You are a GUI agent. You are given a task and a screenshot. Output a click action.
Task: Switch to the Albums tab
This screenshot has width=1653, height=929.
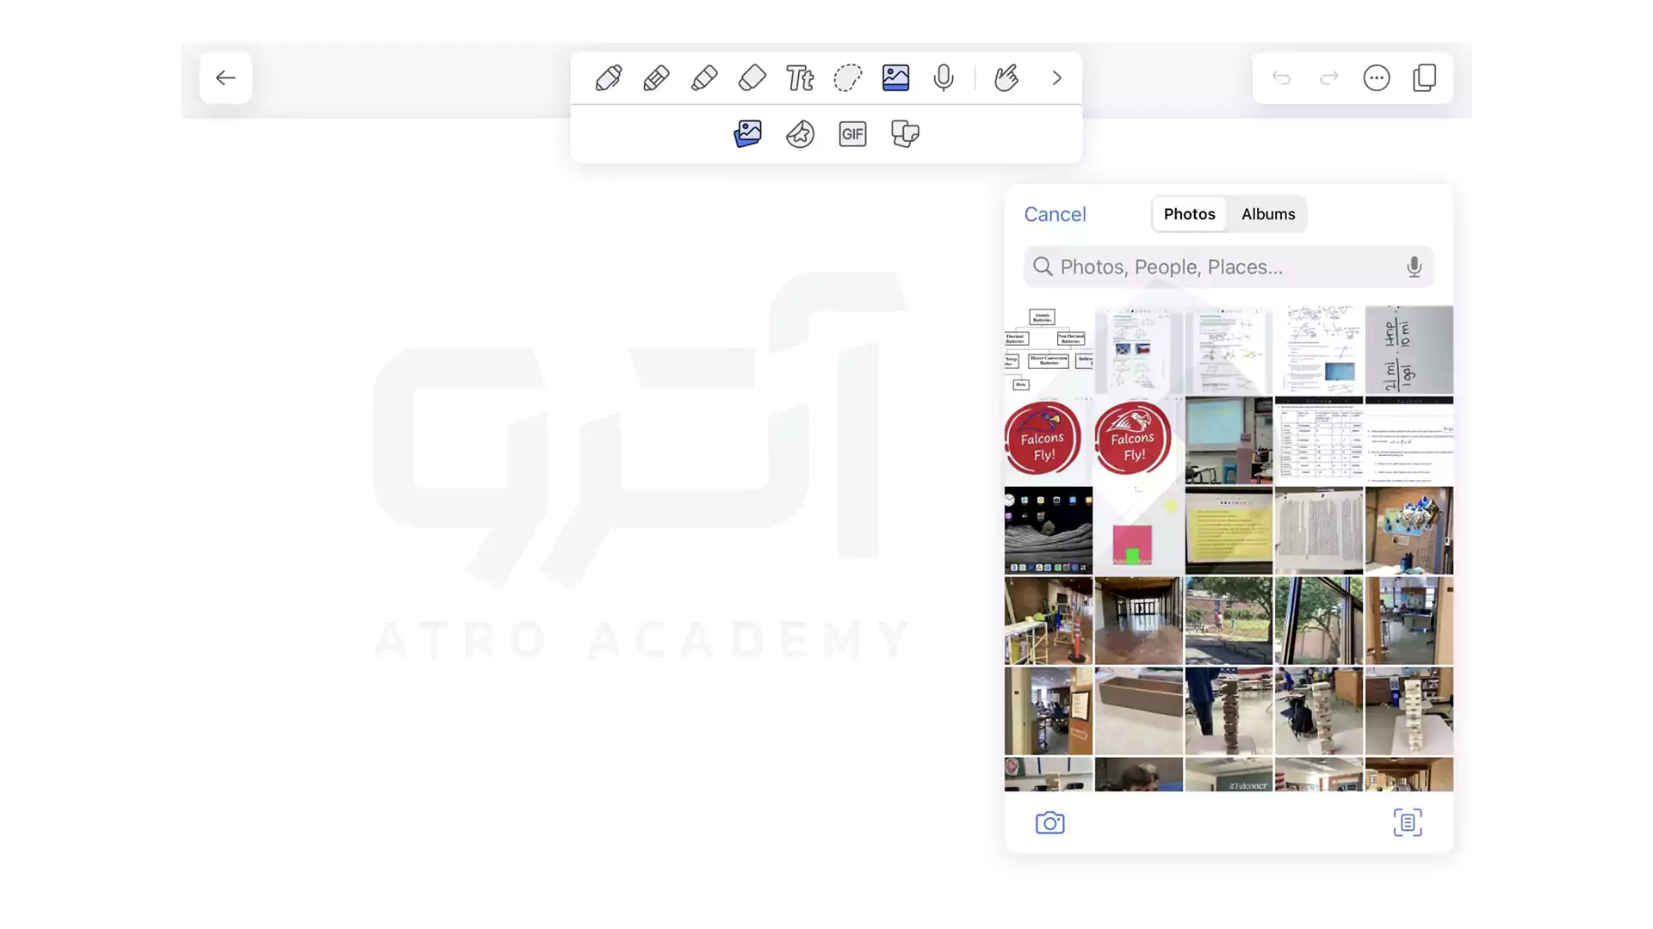(1268, 214)
